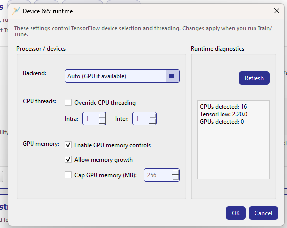Click the 'CPU threads:' label
Image resolution: width=287 pixels, height=228 pixels.
(39, 101)
